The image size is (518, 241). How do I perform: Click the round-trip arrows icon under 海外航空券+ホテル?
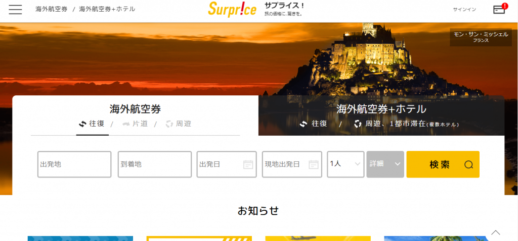304,124
